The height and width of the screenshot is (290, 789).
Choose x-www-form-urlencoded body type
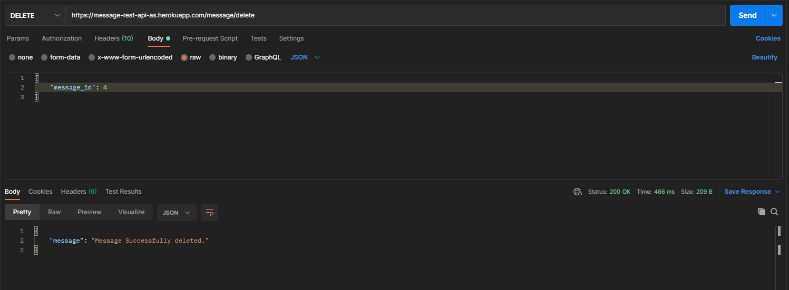[130, 57]
